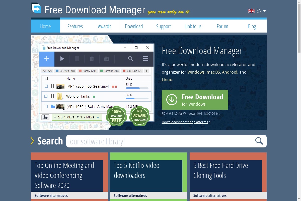This screenshot has height=201, width=301.
Task: Open the Support menu item
Action: pos(164,26)
